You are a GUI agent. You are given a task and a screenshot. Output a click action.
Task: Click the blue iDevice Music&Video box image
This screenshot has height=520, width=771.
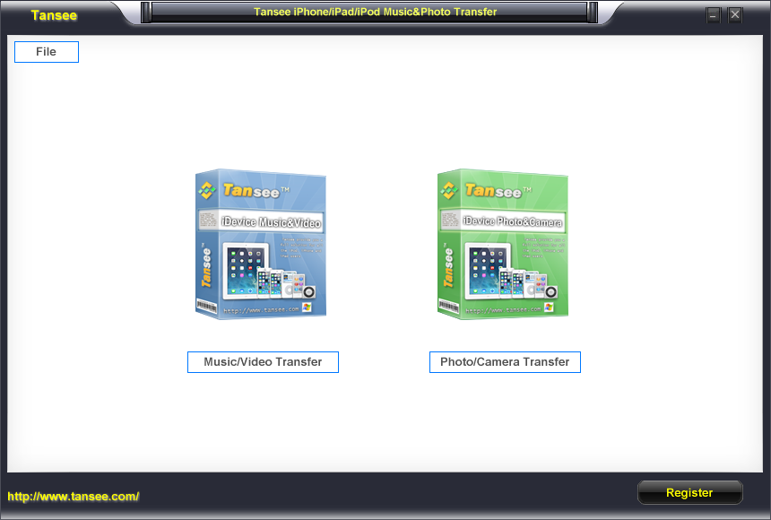tap(261, 244)
